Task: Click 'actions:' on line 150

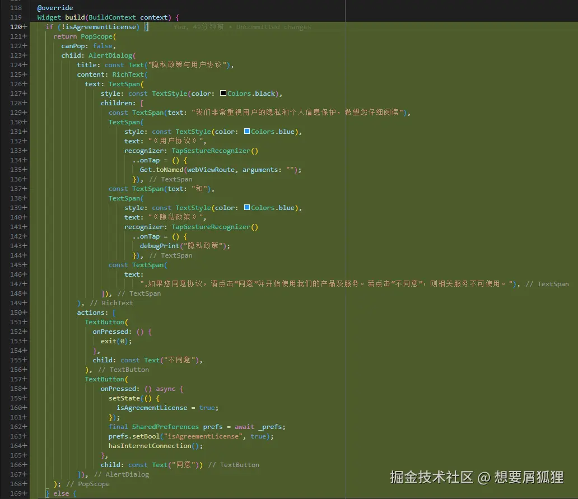Action: pos(92,313)
